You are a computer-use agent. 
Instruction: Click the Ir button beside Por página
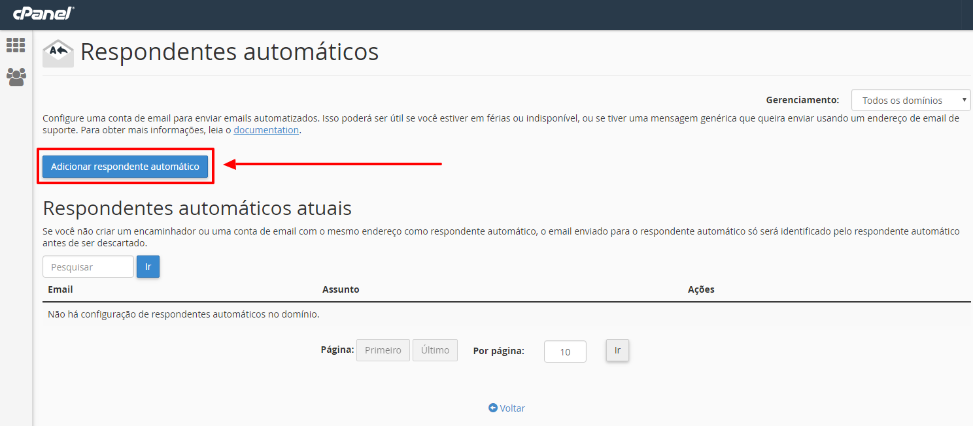617,350
